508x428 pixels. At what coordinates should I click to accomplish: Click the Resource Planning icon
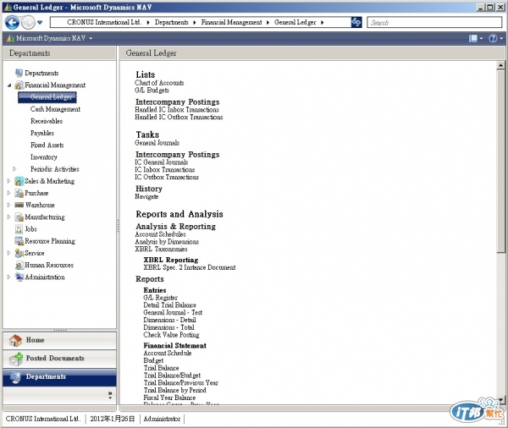pyautogui.click(x=19, y=241)
